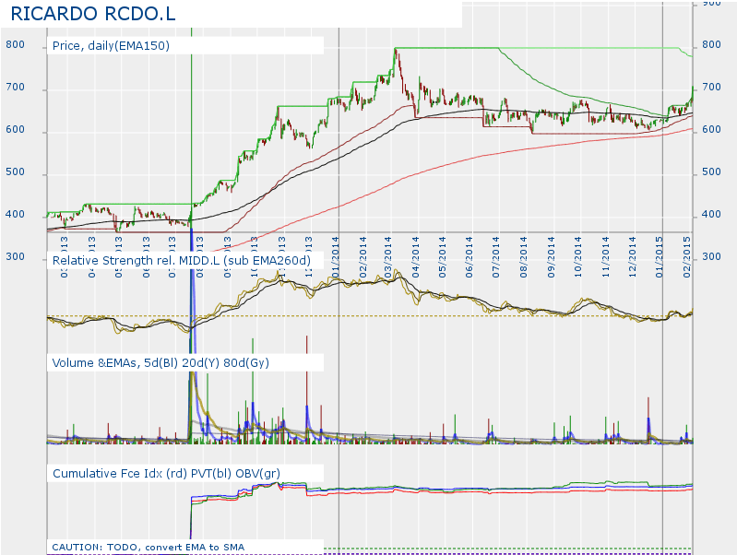Screen dimensions: 737x555
Task: Click the tall red volume spike in late 2013
Action: [306, 389]
